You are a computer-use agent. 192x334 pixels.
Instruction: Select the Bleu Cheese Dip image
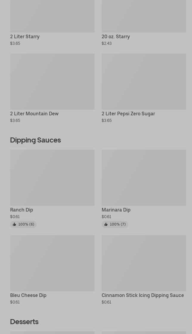pyautogui.click(x=52, y=263)
